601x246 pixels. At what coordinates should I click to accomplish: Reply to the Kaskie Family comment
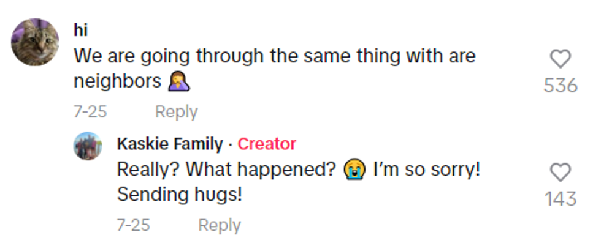click(x=219, y=225)
